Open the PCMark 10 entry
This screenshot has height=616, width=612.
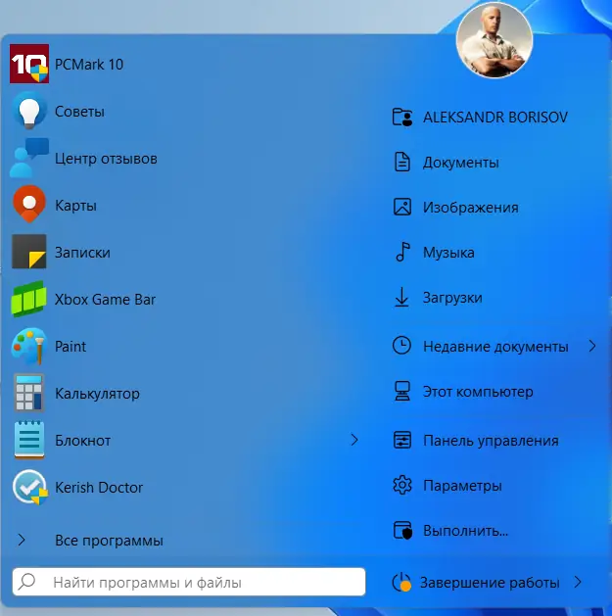(x=185, y=64)
